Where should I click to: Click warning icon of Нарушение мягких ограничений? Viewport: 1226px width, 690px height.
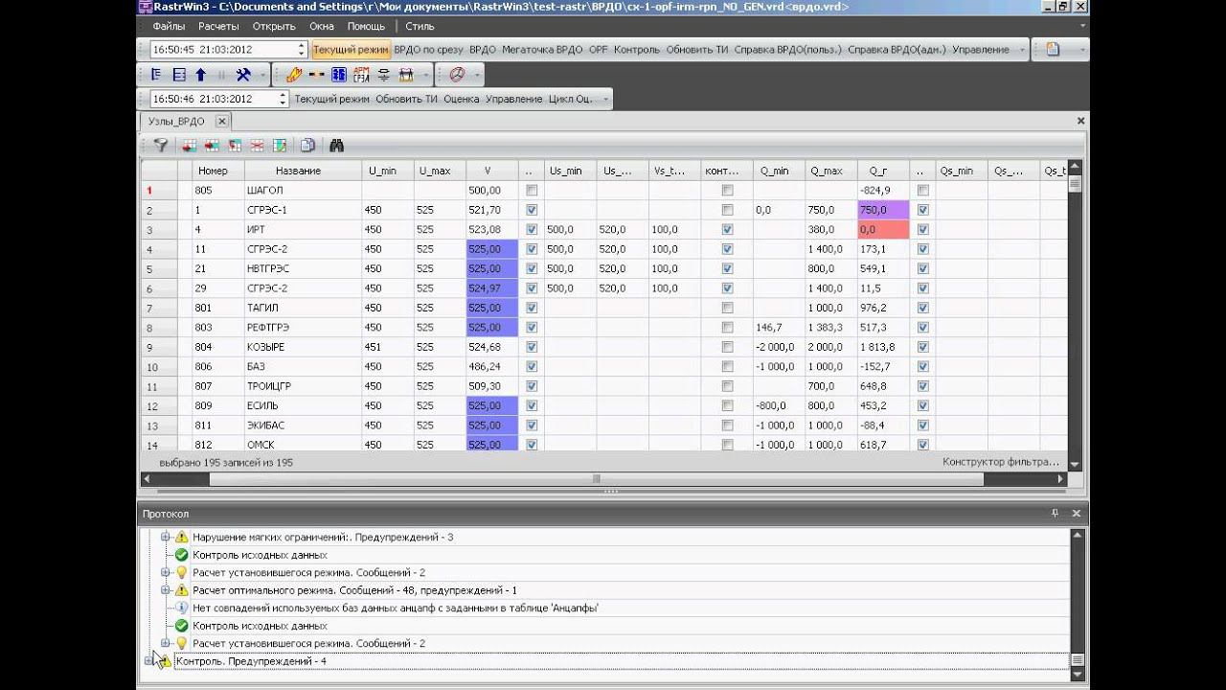181,538
